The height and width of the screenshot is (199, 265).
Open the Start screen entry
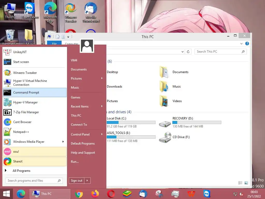coord(35,62)
